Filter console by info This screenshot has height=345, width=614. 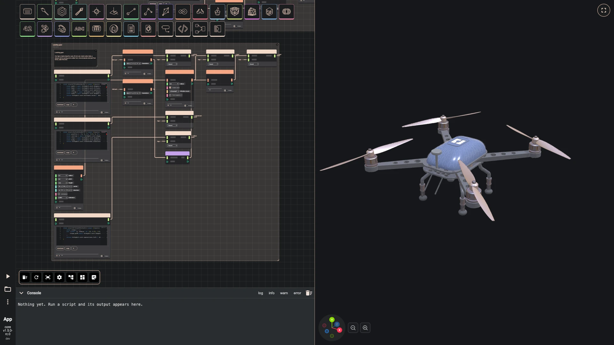pos(272,293)
